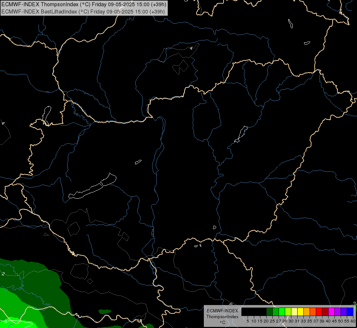Viewport: 357px width, 328px height.
Task: Click contour label 0 in light green area
Action: 6,321
